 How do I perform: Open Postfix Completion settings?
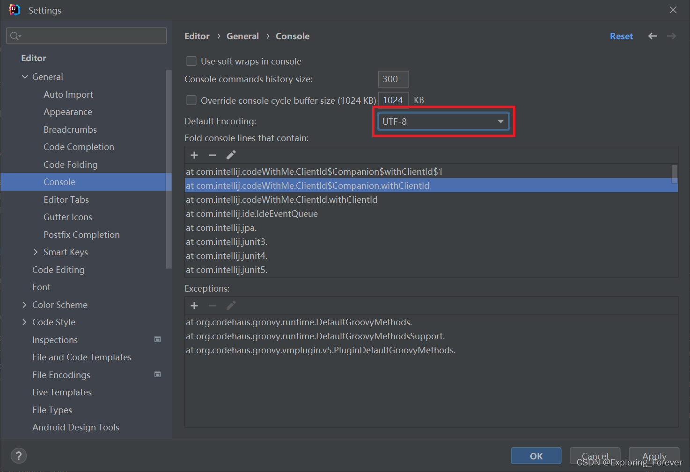pos(81,235)
